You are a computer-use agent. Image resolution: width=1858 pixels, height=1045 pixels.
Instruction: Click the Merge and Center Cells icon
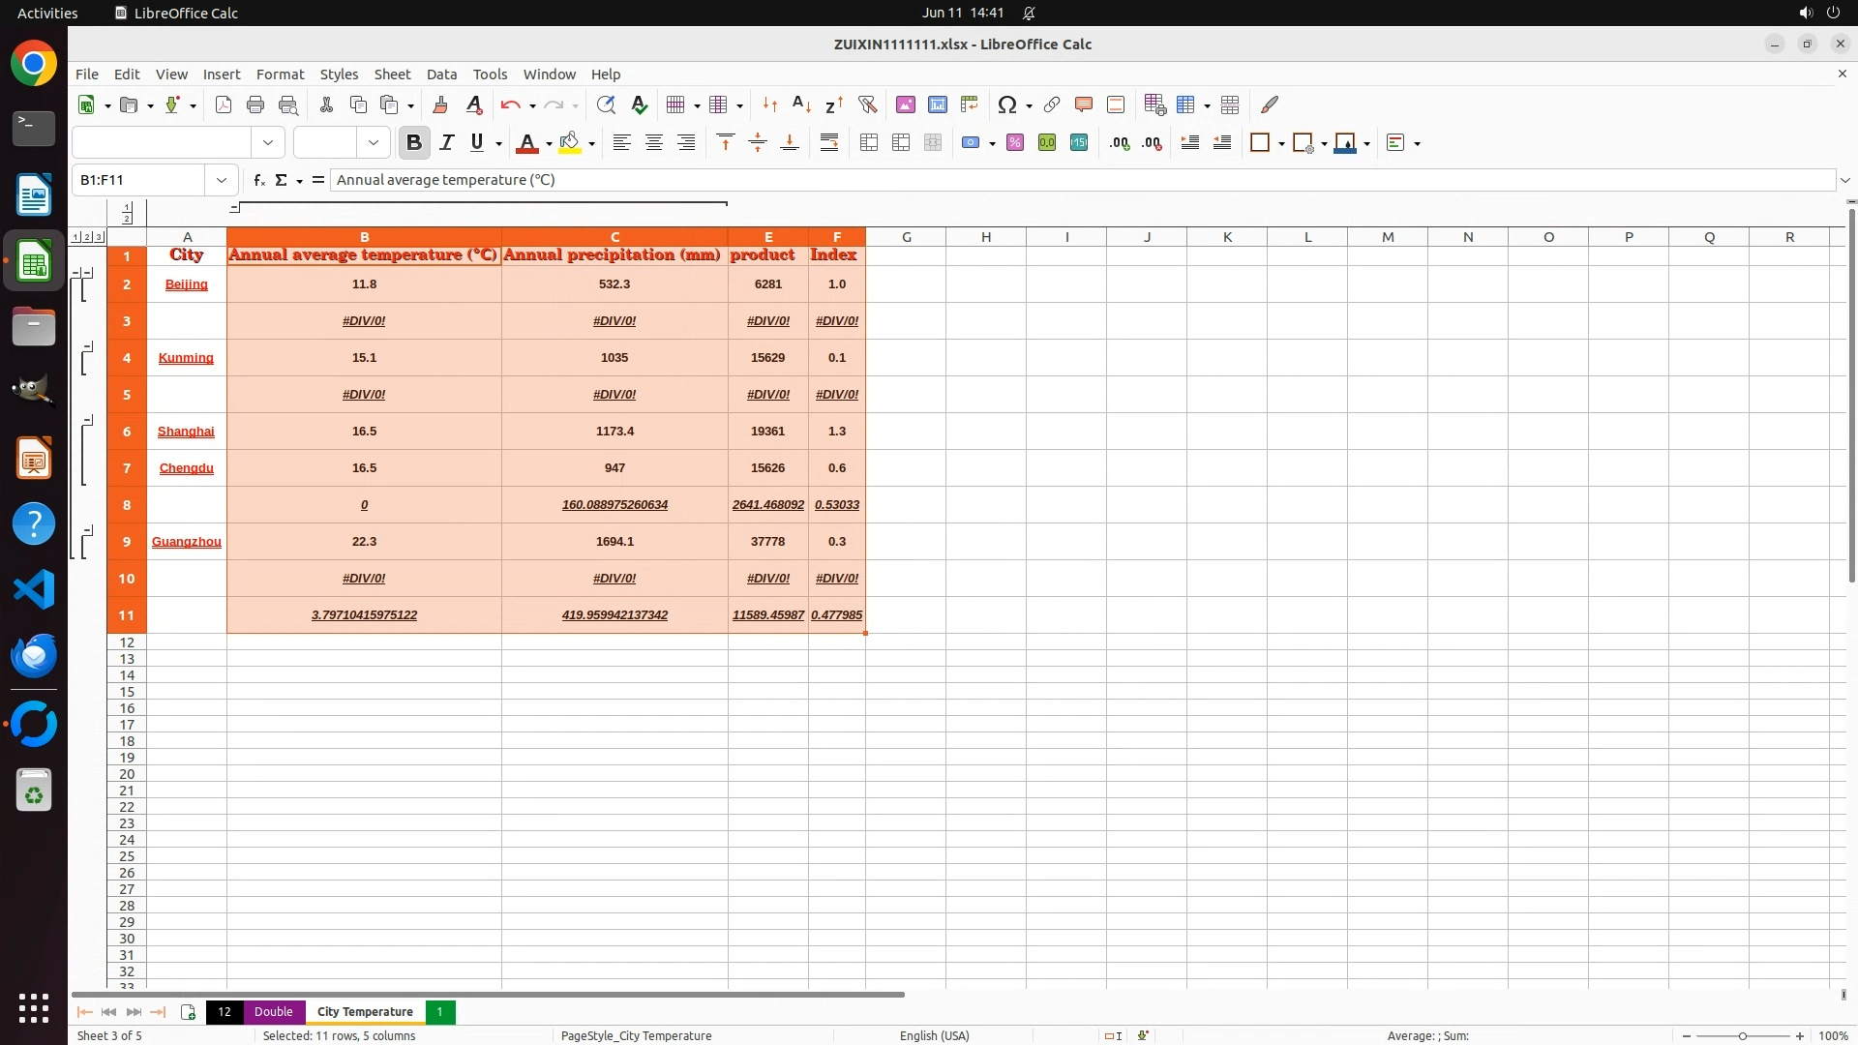[869, 143]
